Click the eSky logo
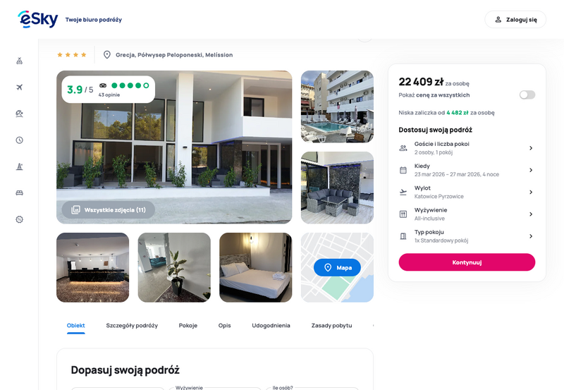 pyautogui.click(x=38, y=19)
